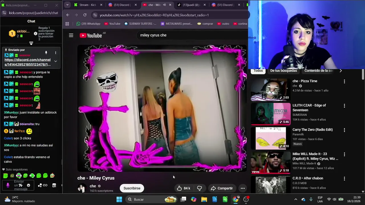
Task: Open the browser apps grid in bookmarks bar
Action: 67,24
